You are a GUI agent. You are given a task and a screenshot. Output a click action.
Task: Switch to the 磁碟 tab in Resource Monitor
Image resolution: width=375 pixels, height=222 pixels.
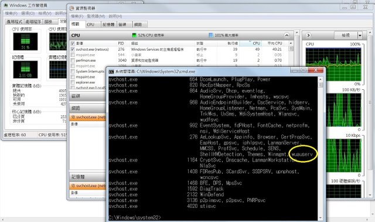(124, 25)
